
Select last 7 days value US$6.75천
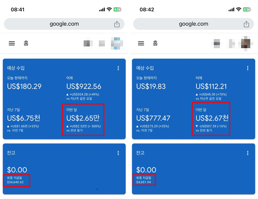[24, 118]
